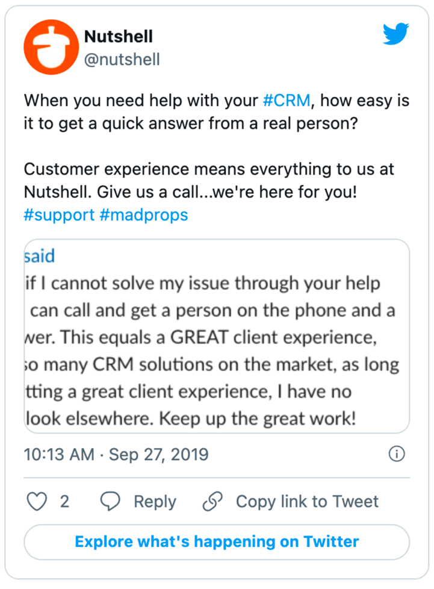Select the #madprops hashtag
The image size is (434, 589).
click(x=144, y=215)
